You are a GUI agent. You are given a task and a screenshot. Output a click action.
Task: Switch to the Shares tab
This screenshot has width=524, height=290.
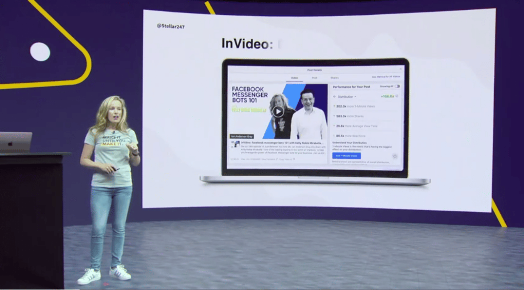[x=335, y=78]
